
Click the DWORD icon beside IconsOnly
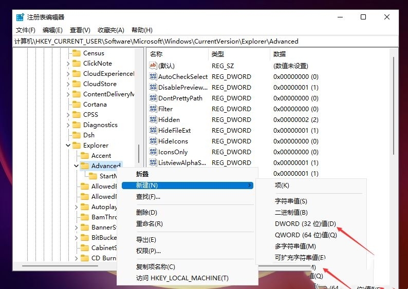pyautogui.click(x=153, y=152)
